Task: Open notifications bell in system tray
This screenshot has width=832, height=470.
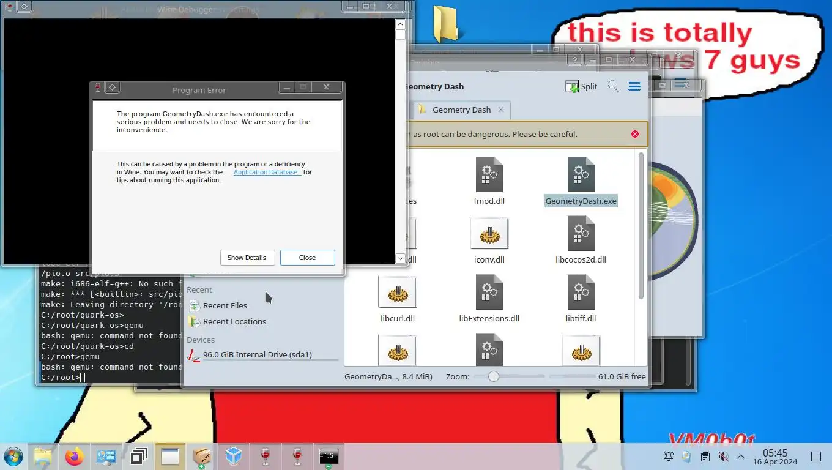Action: 669,457
